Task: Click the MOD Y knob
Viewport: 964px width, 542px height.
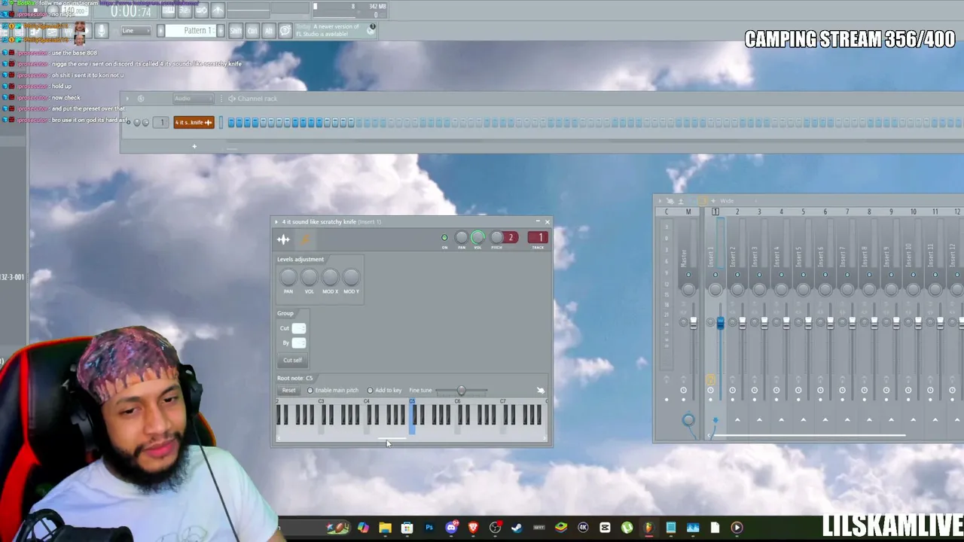Action: 351,279
